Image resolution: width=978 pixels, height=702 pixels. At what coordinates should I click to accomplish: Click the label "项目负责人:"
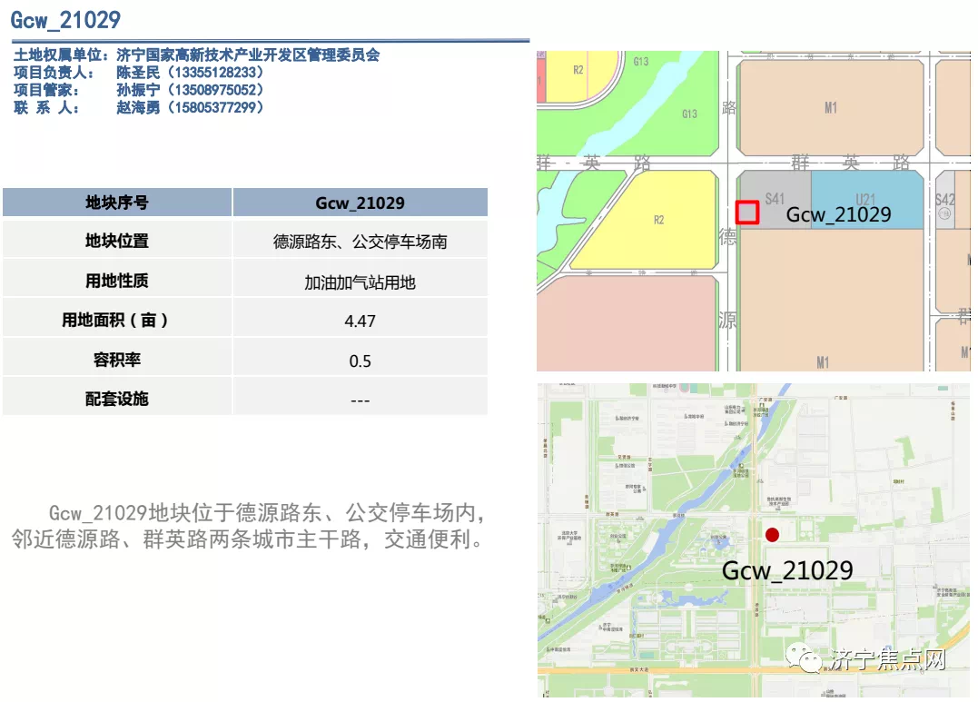[x=54, y=73]
